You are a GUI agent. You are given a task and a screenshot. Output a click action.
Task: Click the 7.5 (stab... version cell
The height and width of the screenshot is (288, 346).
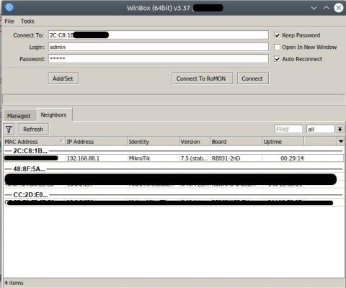[x=195, y=158]
